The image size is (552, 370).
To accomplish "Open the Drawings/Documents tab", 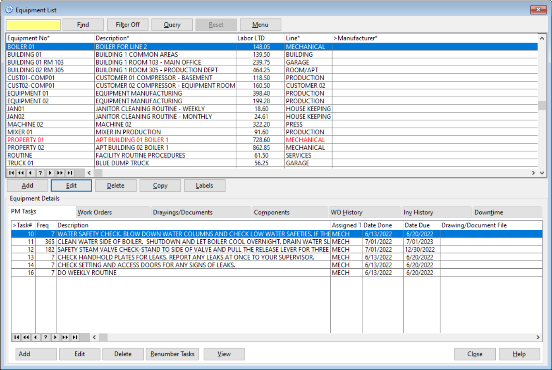I will point(183,212).
